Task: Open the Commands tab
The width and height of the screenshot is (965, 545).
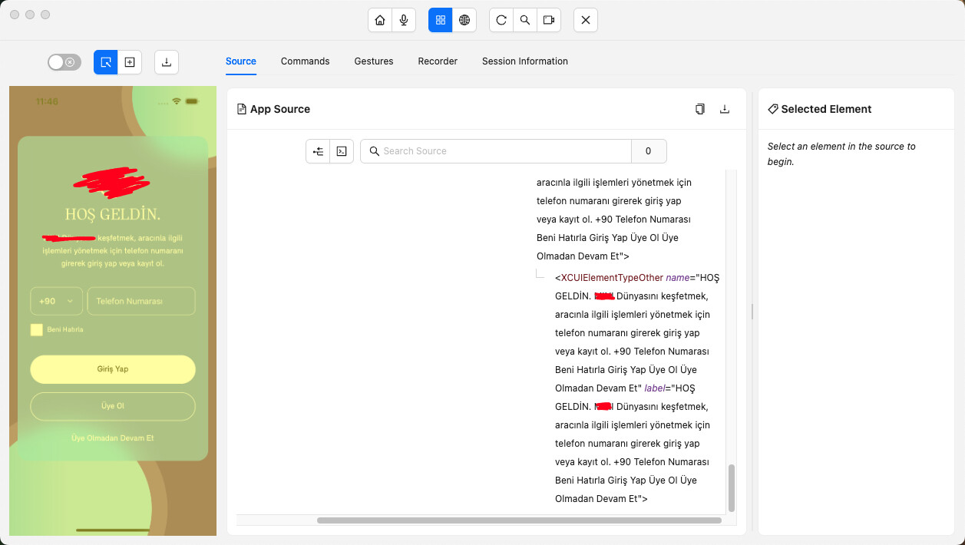Action: click(305, 61)
